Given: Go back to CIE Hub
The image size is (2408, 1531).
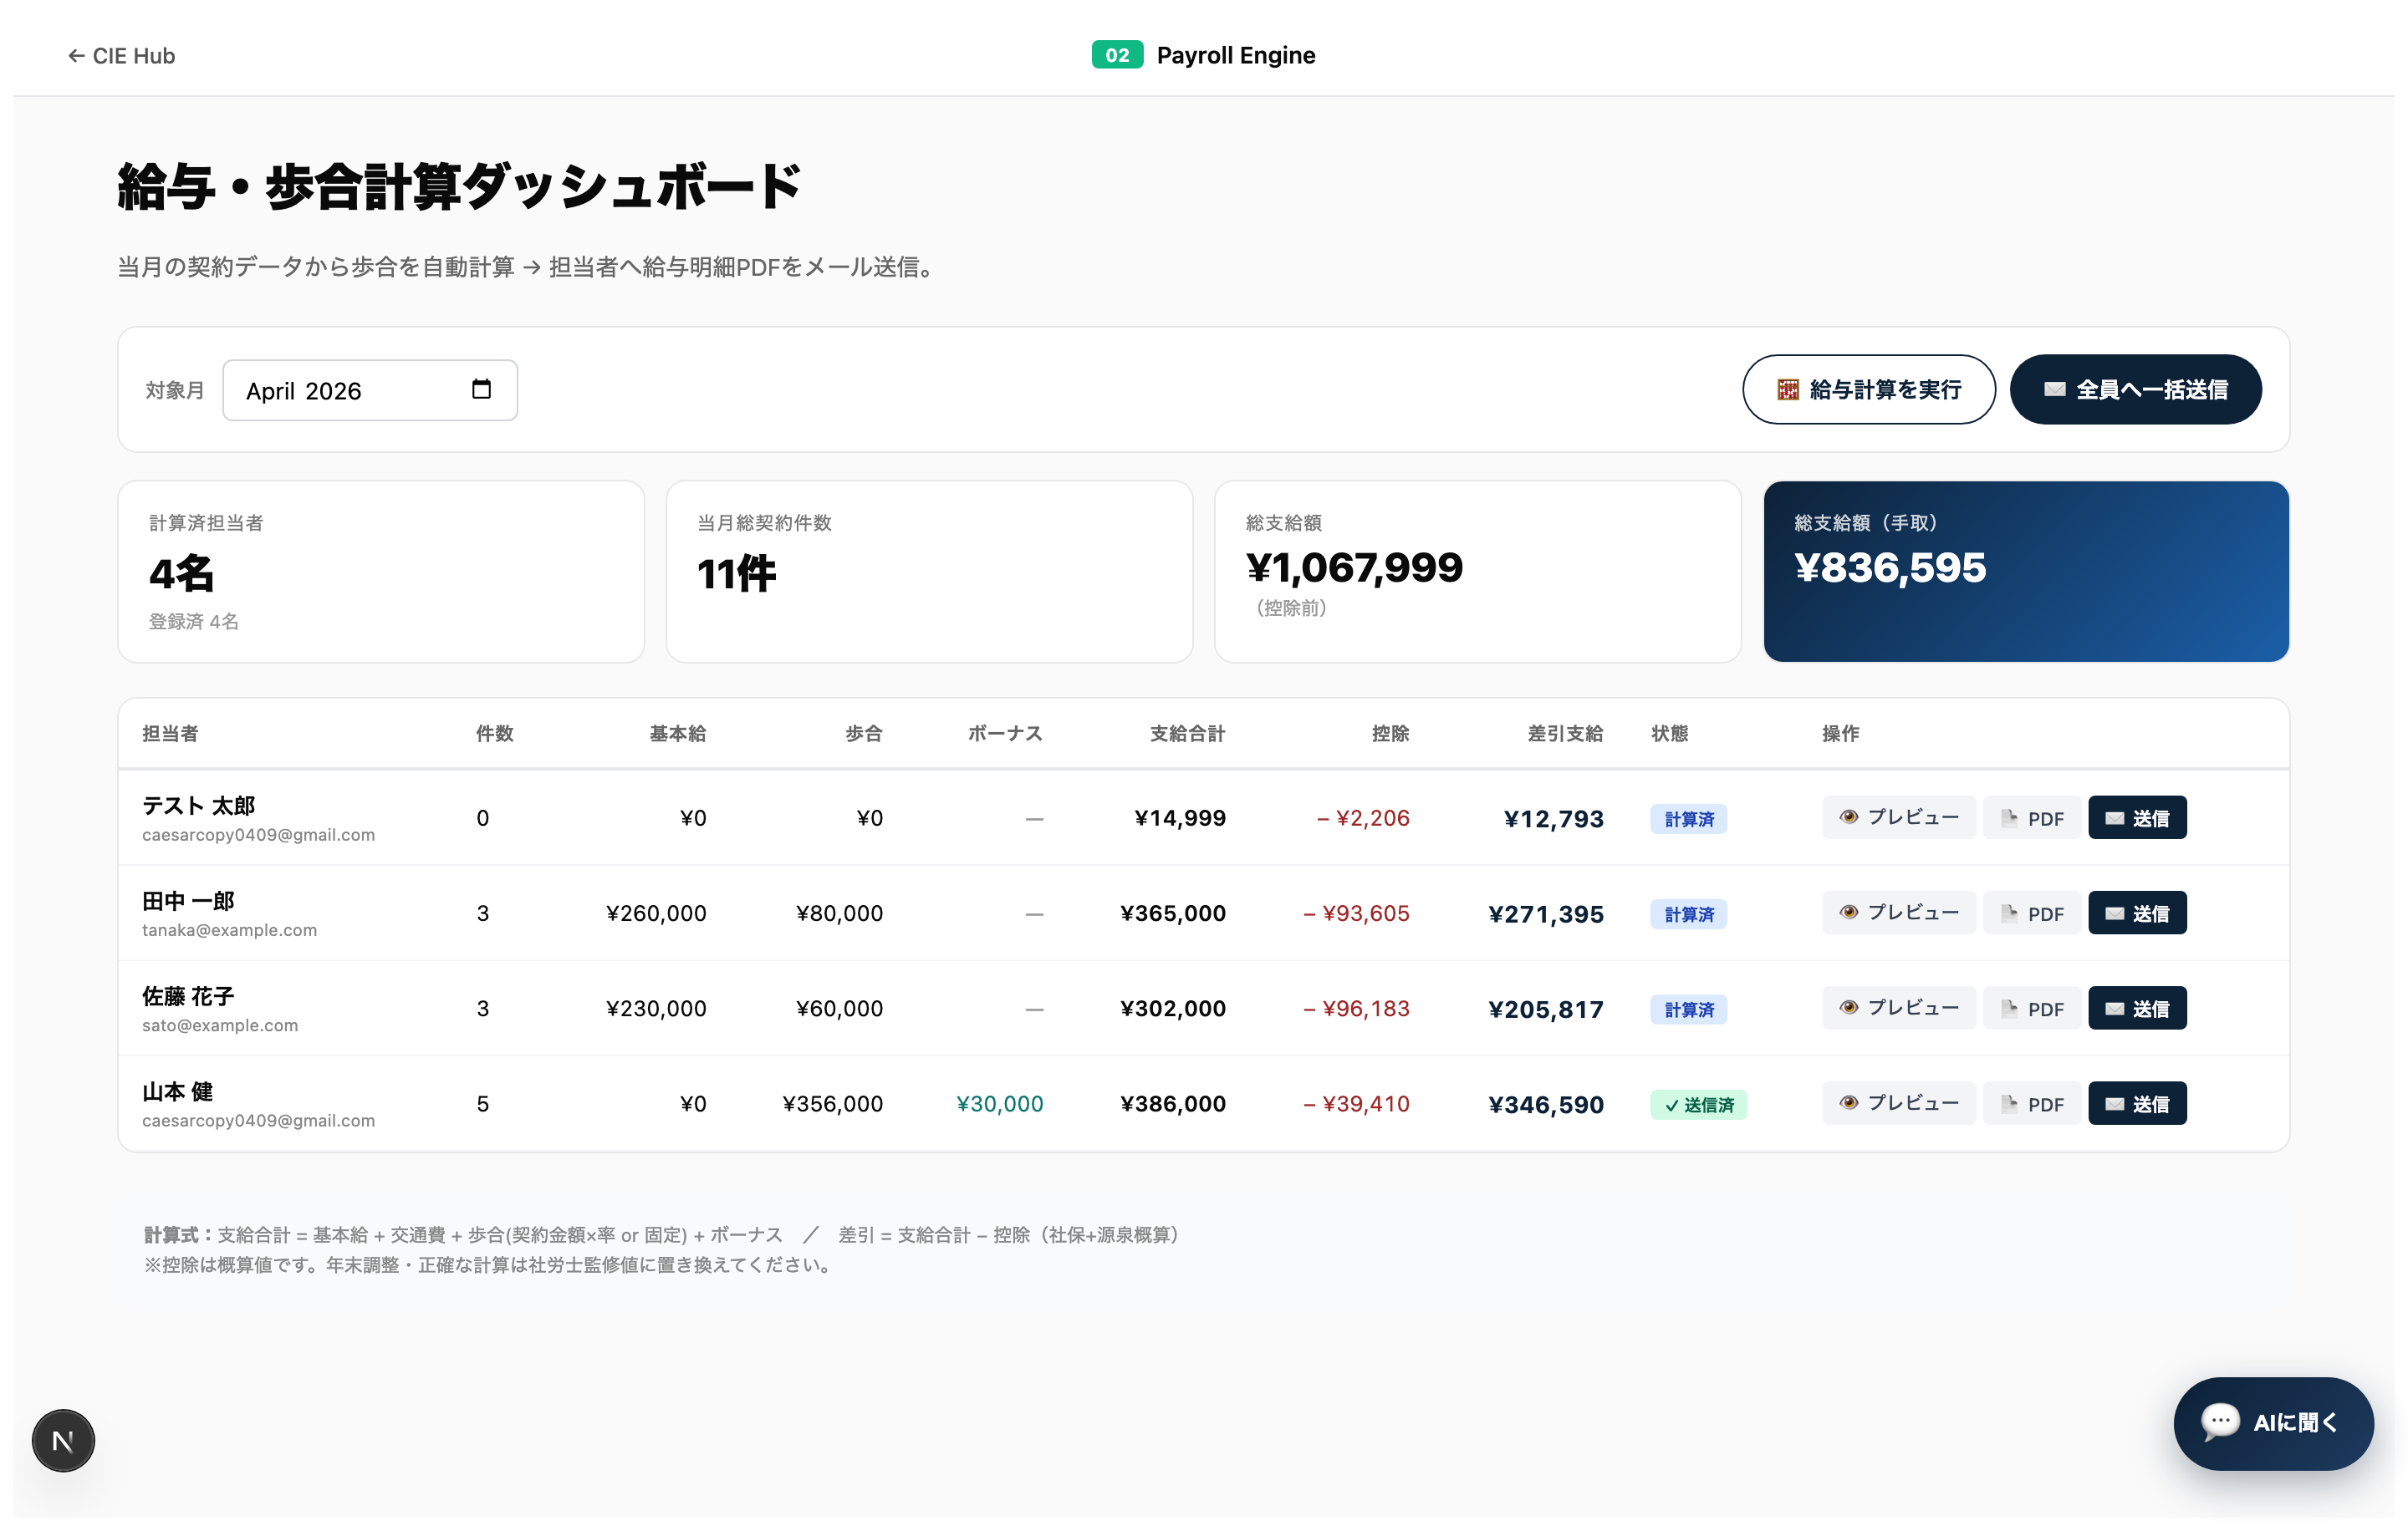Looking at the screenshot, I should [121, 56].
